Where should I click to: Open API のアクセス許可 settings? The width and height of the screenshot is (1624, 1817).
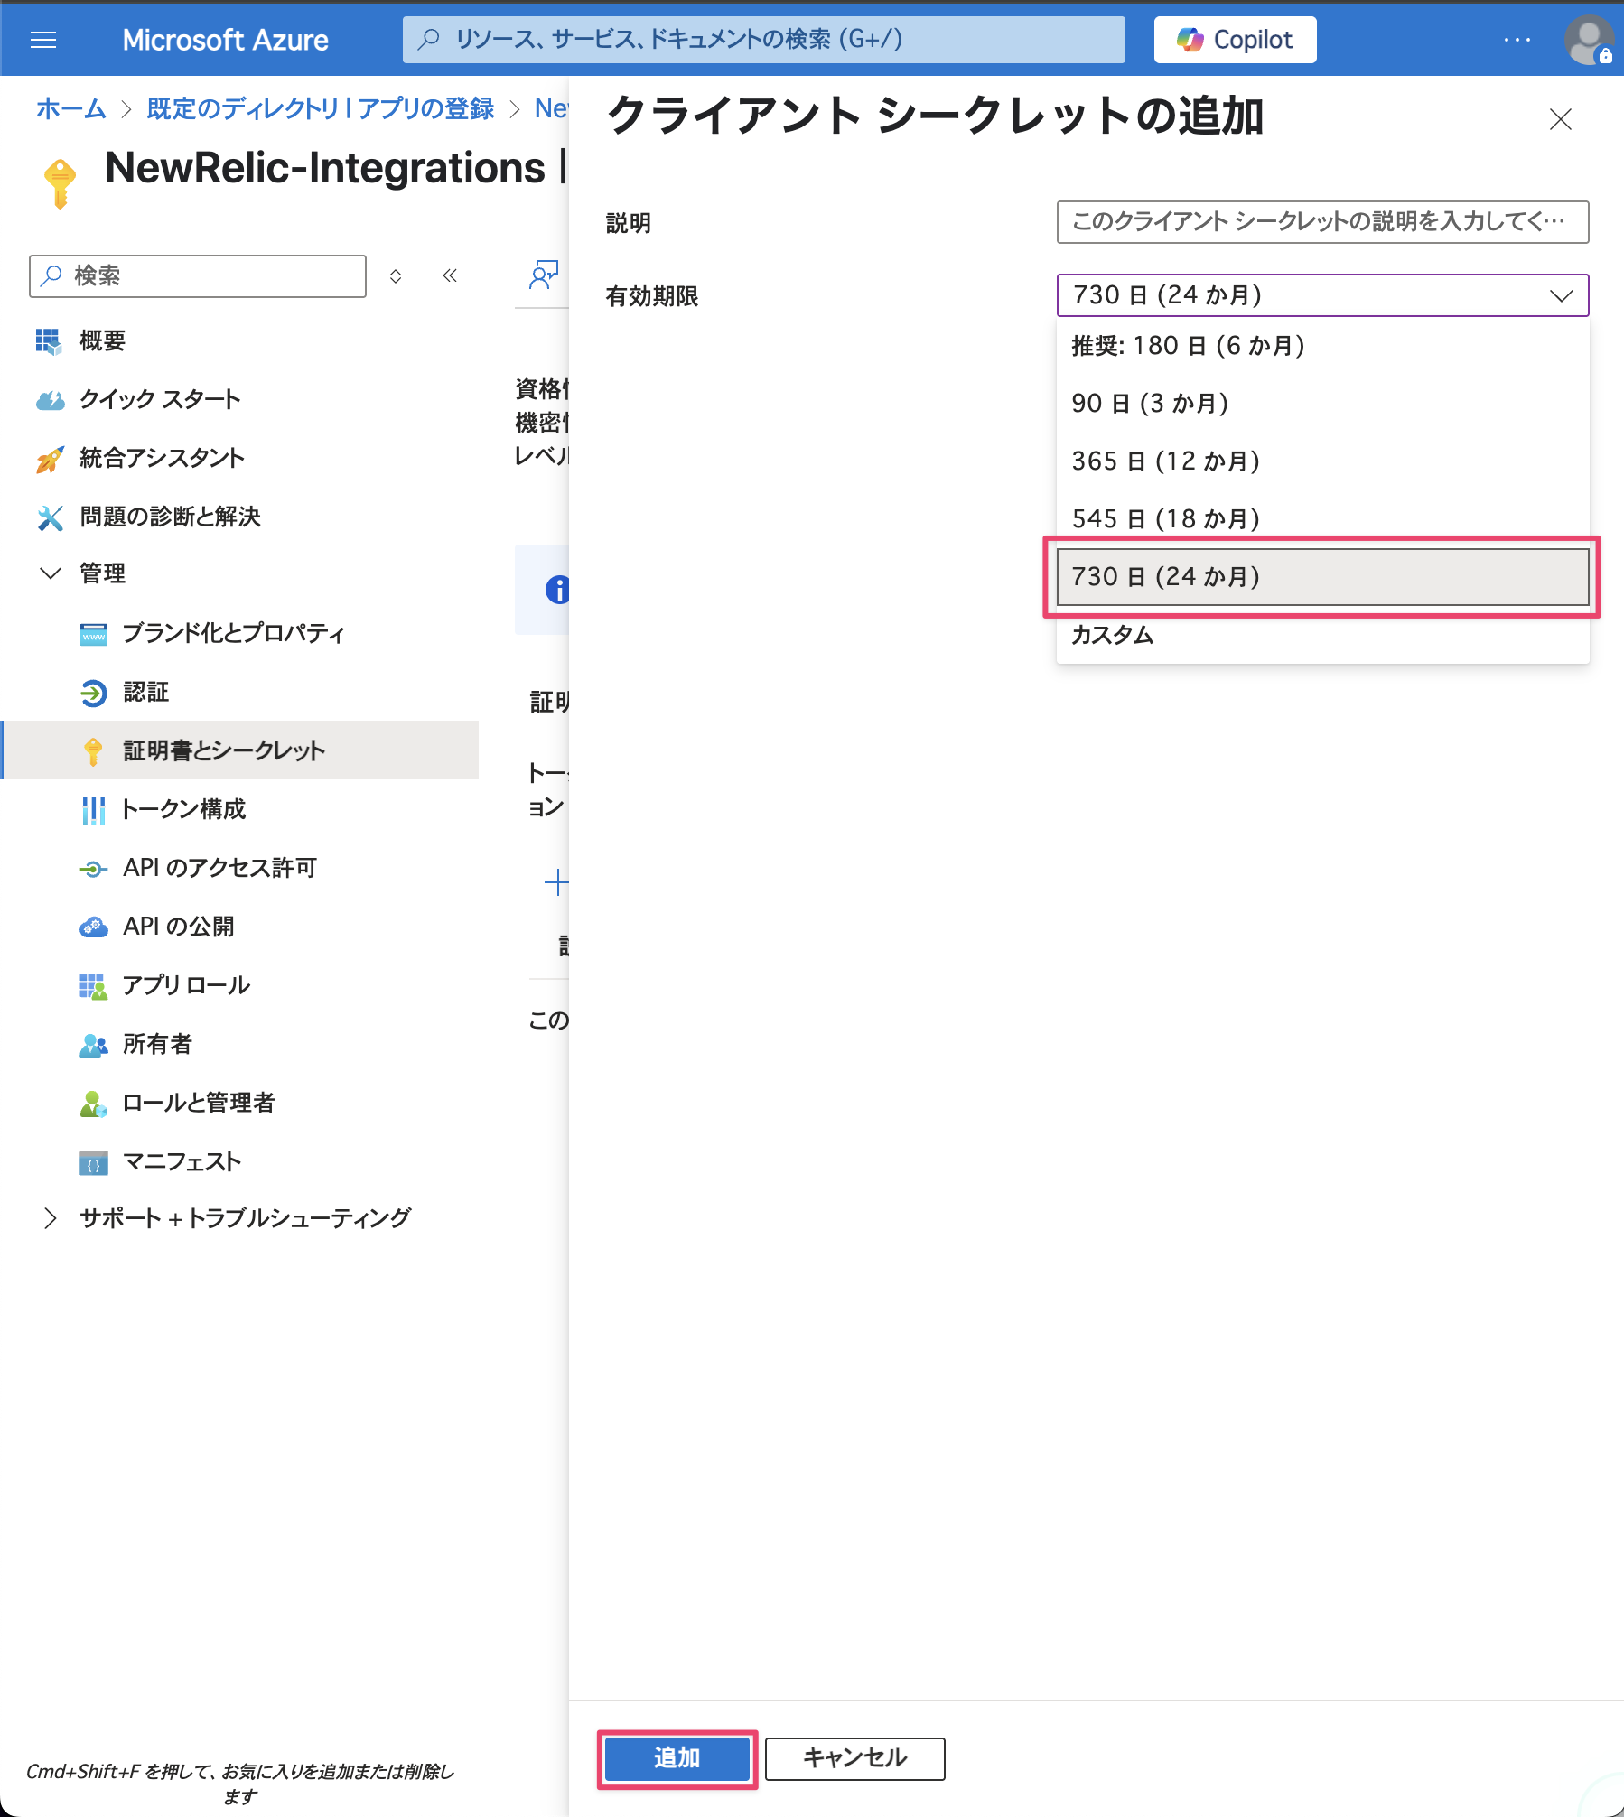coord(219,867)
